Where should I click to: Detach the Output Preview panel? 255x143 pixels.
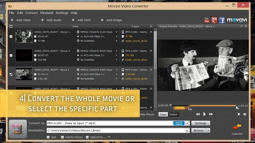coord(241,26)
